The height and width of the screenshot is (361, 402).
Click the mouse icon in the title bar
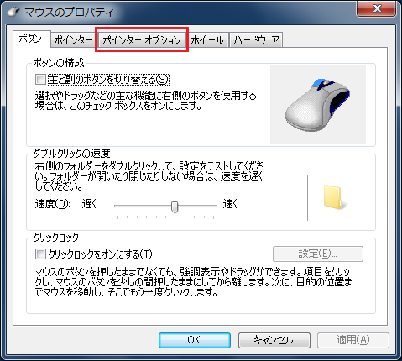pos(13,12)
